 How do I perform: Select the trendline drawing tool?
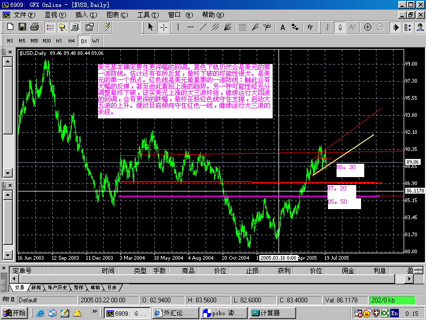203,27
